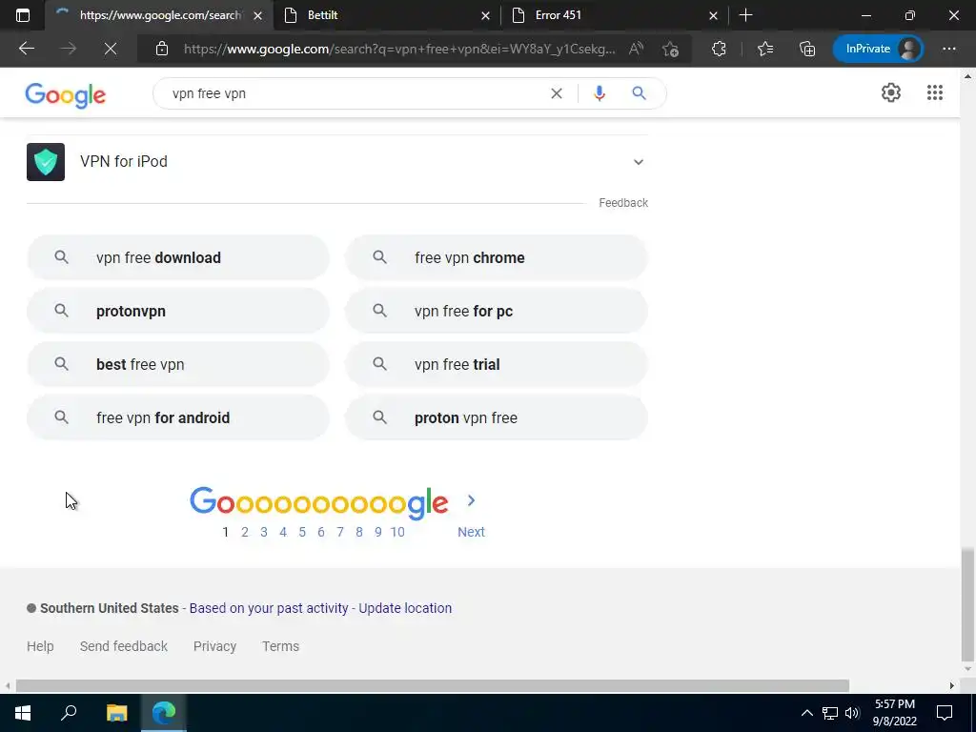The height and width of the screenshot is (732, 976).
Task: Open Collections in Edge toolbar
Action: [807, 49]
